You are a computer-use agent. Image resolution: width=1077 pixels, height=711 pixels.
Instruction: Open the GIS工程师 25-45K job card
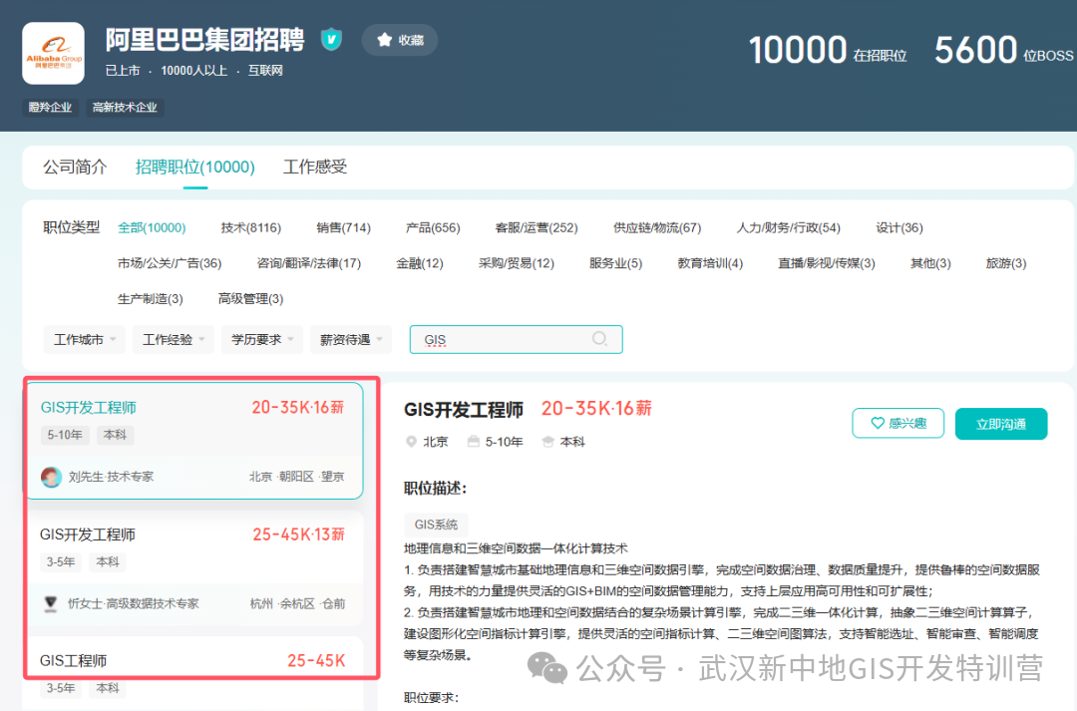193,673
